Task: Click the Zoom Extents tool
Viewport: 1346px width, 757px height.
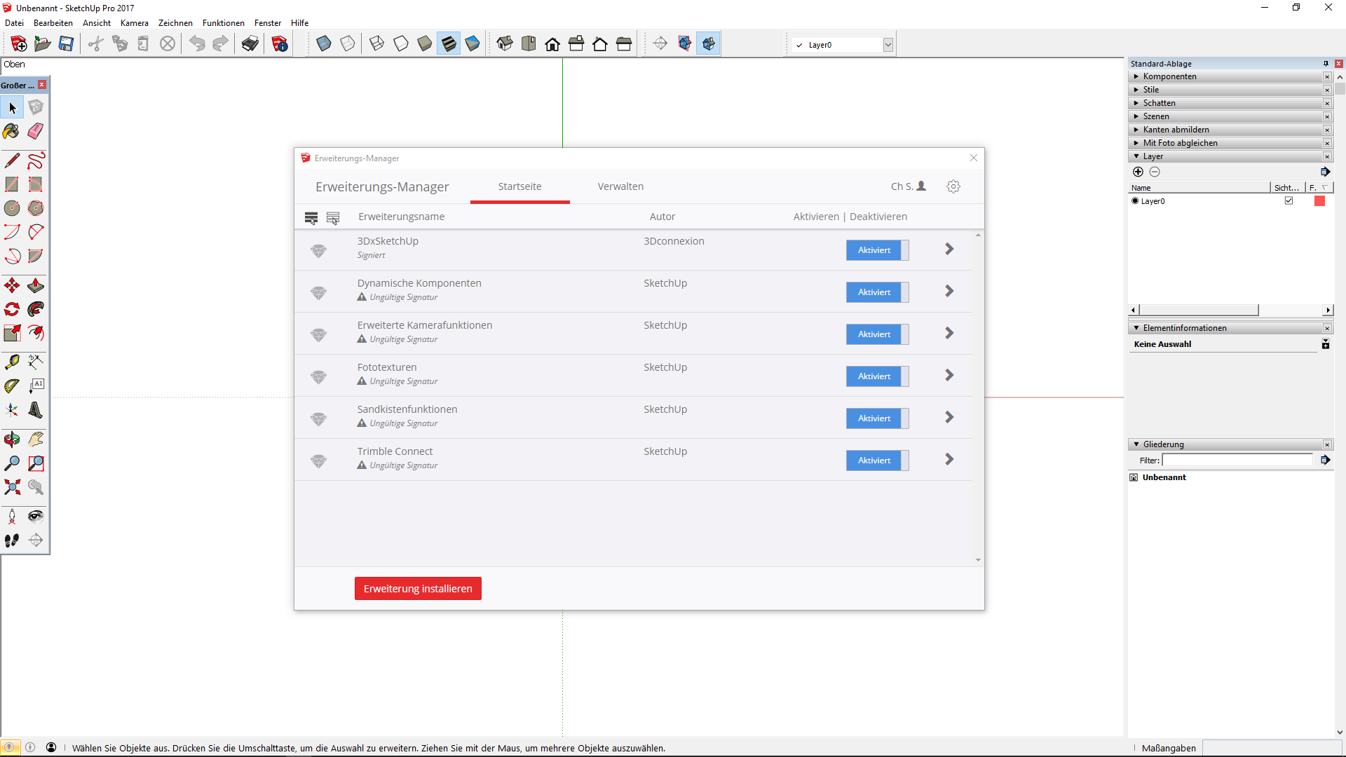Action: (12, 487)
